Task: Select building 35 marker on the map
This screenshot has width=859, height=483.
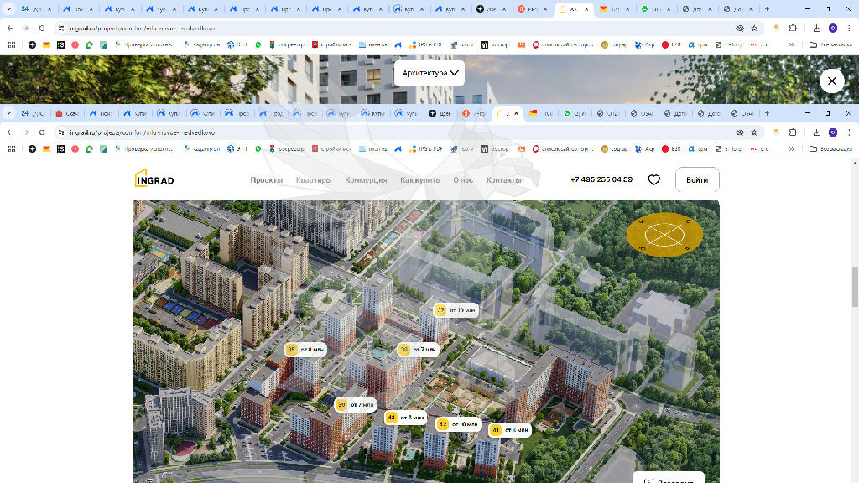Action: [305, 350]
